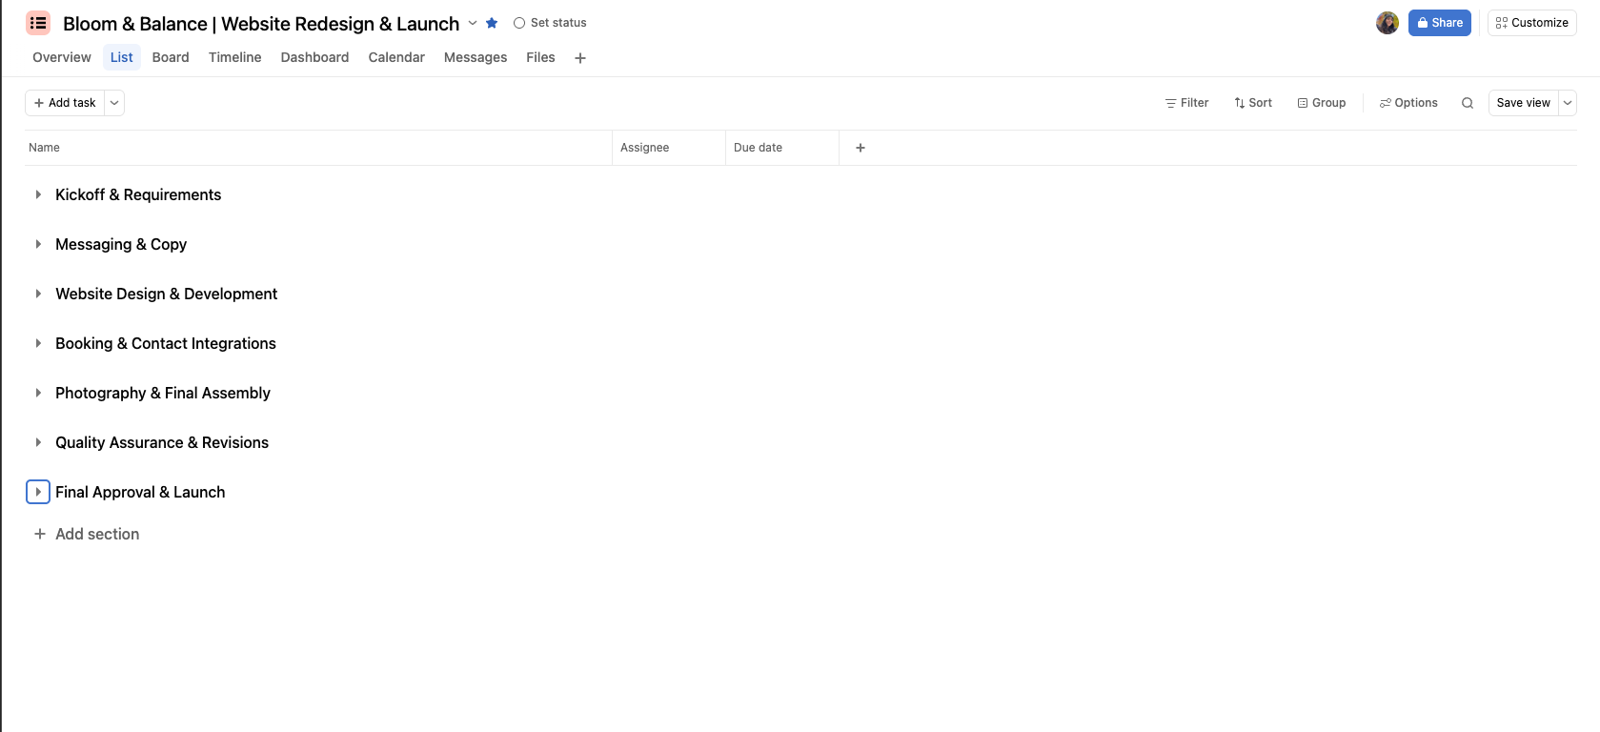The width and height of the screenshot is (1600, 732).
Task: Click the search magnifier icon
Action: pos(1468,103)
